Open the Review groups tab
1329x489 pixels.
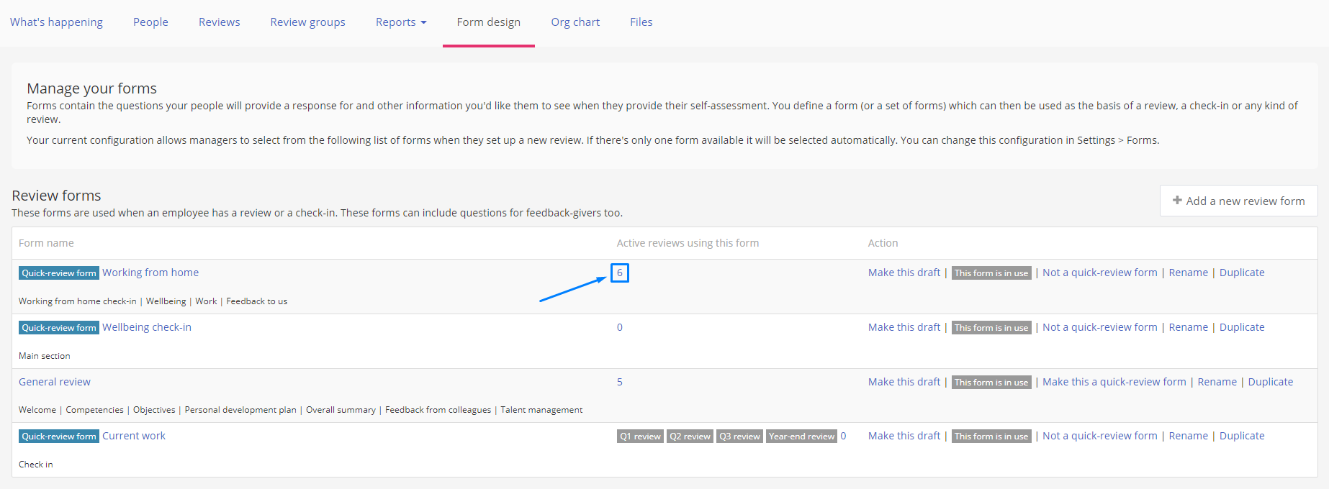pyautogui.click(x=307, y=22)
